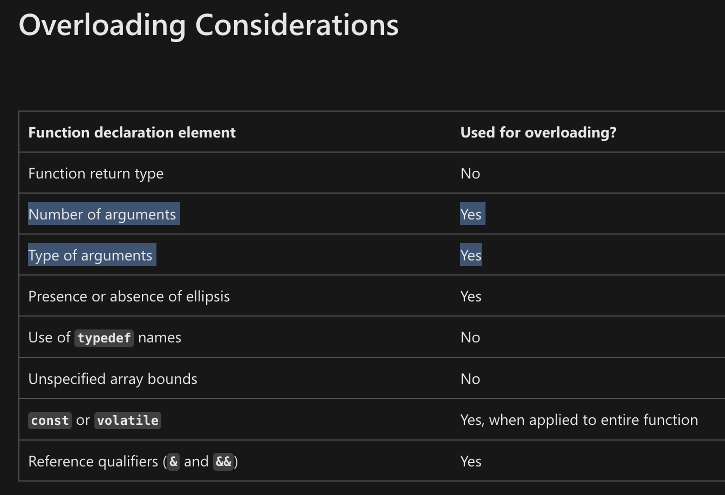The height and width of the screenshot is (495, 725).
Task: Click Yes in the ellipsis row
Action: pos(471,297)
